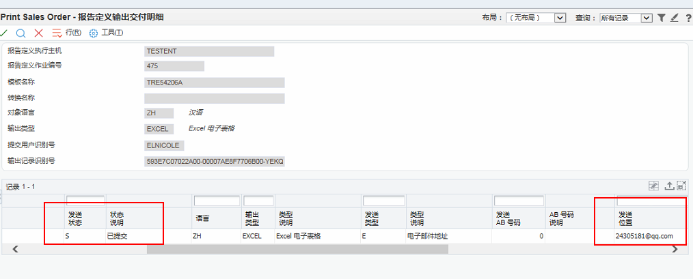
Task: Click the horizontal grid scrollbar thumb
Action: tap(297, 250)
